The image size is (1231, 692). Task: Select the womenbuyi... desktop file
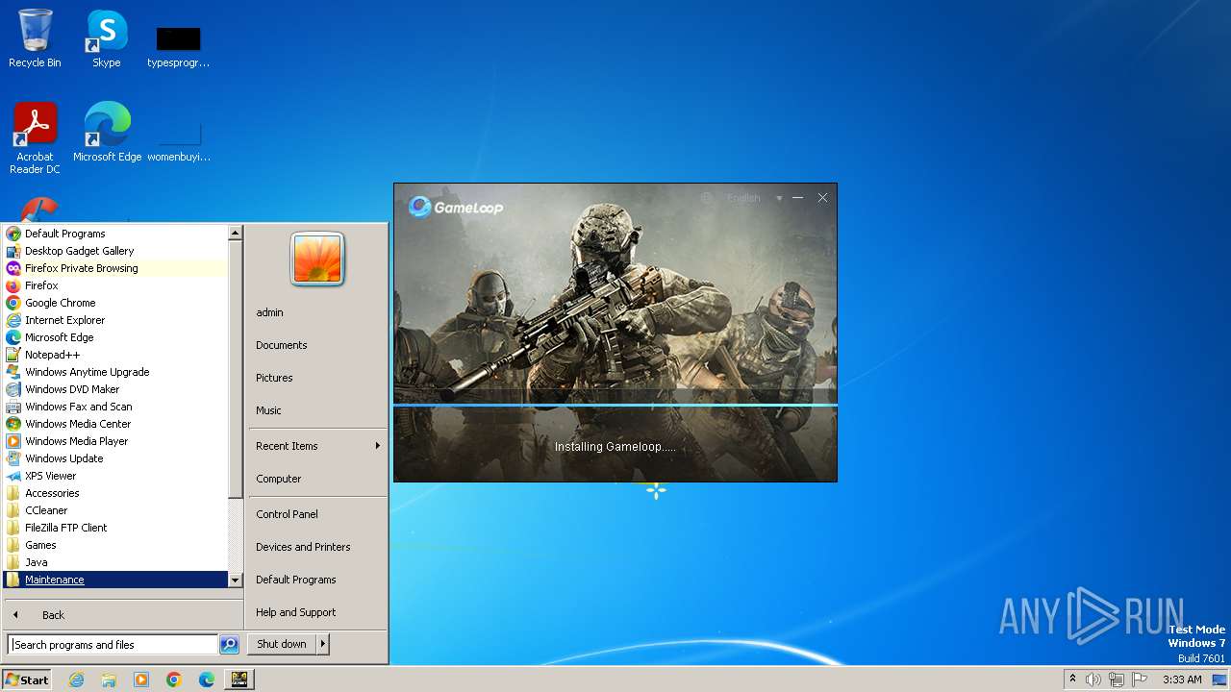[x=179, y=141]
